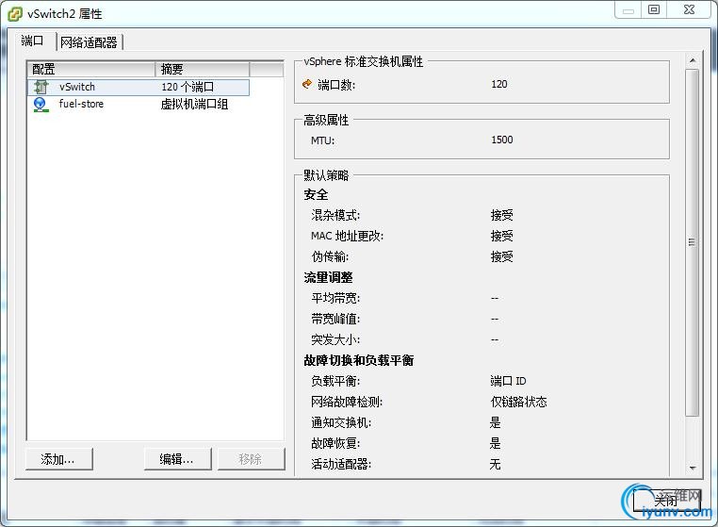Maximize the vSwitch2 属性 window
Image resolution: width=718 pixels, height=527 pixels.
click(654, 9)
